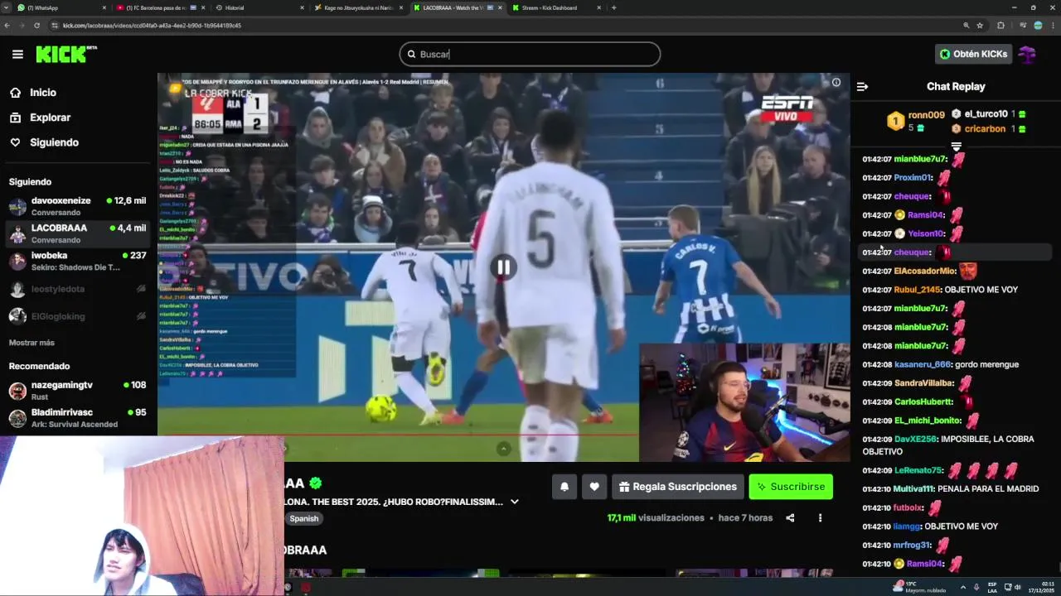
Task: Open taskbar clock and date
Action: pyautogui.click(x=1041, y=587)
